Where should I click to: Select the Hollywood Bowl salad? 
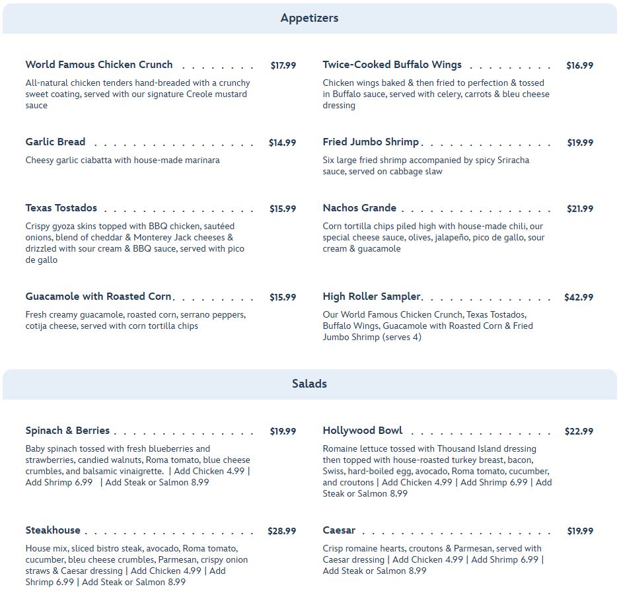coord(363,431)
